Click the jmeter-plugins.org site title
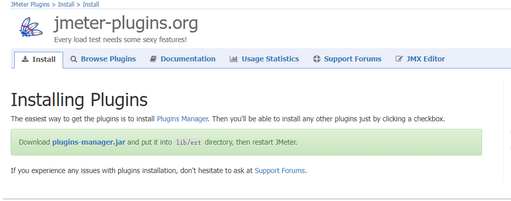Screen dimensions: 511x201 coord(126,23)
